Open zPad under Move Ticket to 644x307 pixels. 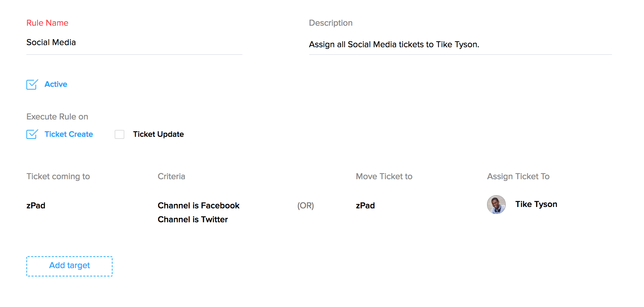(365, 206)
